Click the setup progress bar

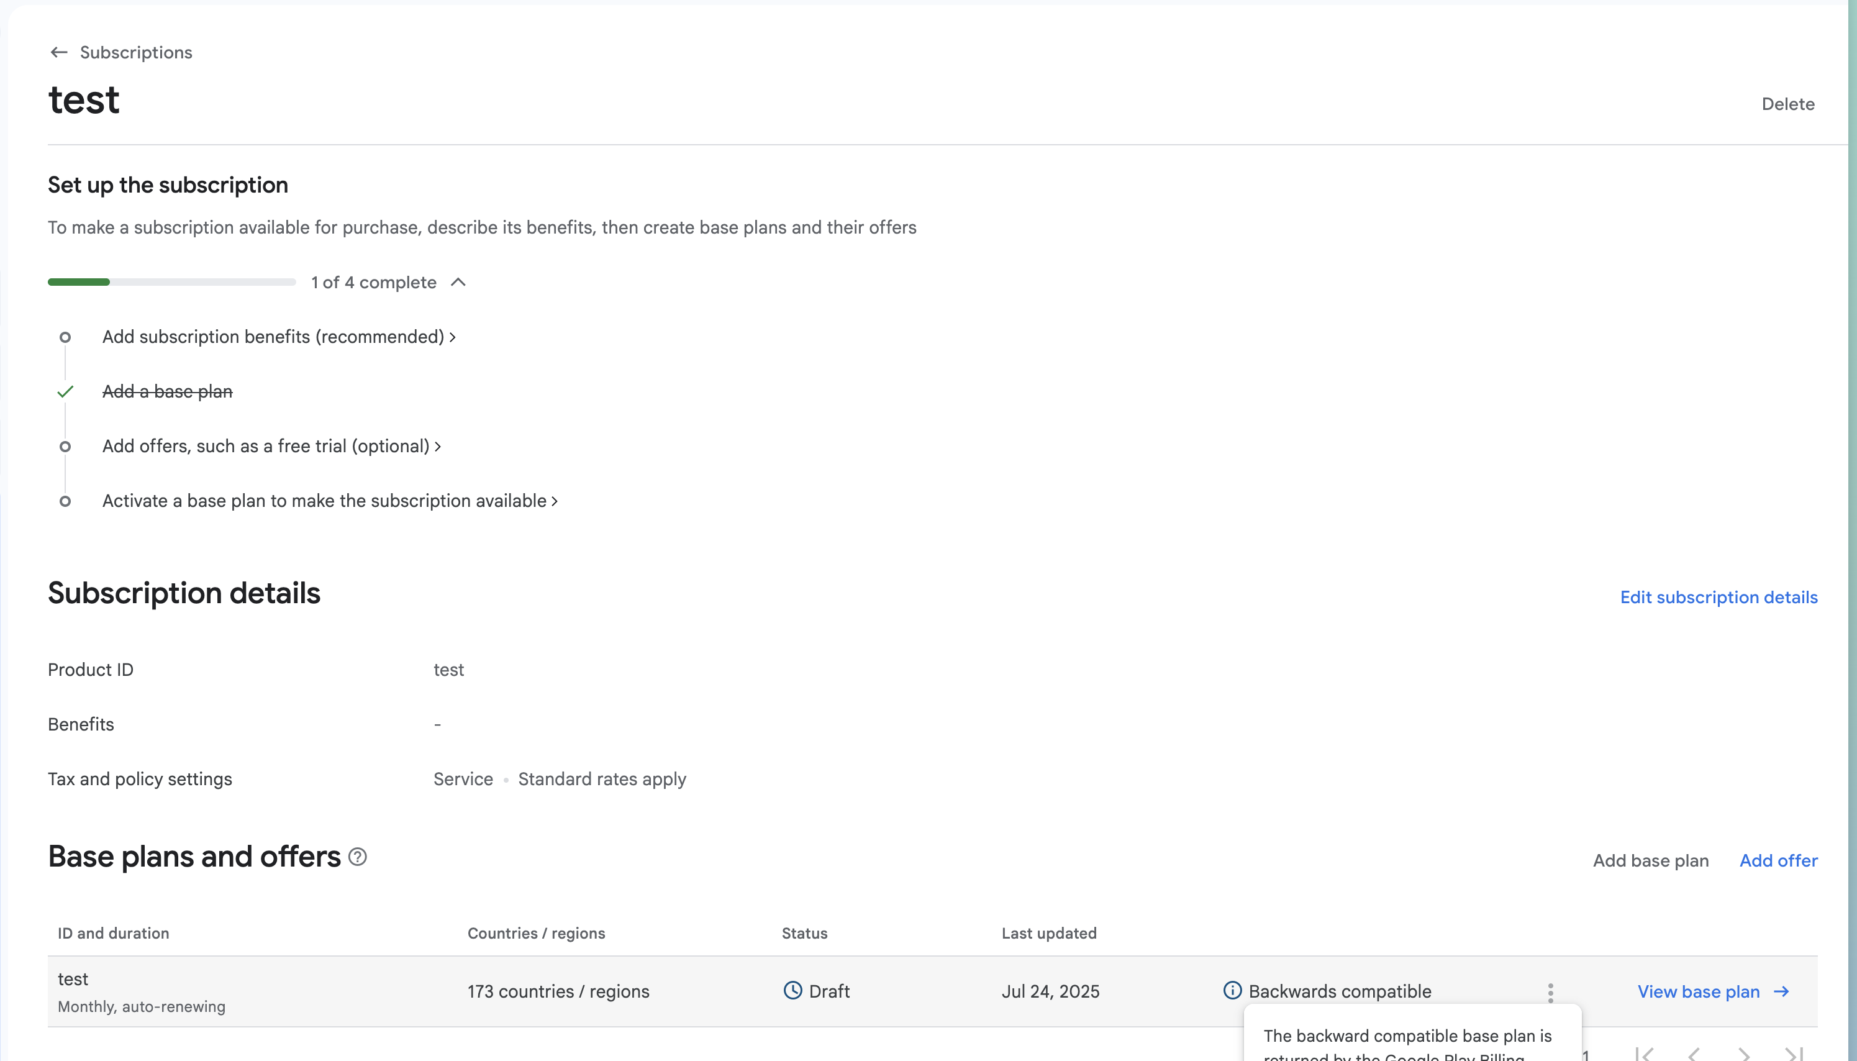pyautogui.click(x=172, y=282)
